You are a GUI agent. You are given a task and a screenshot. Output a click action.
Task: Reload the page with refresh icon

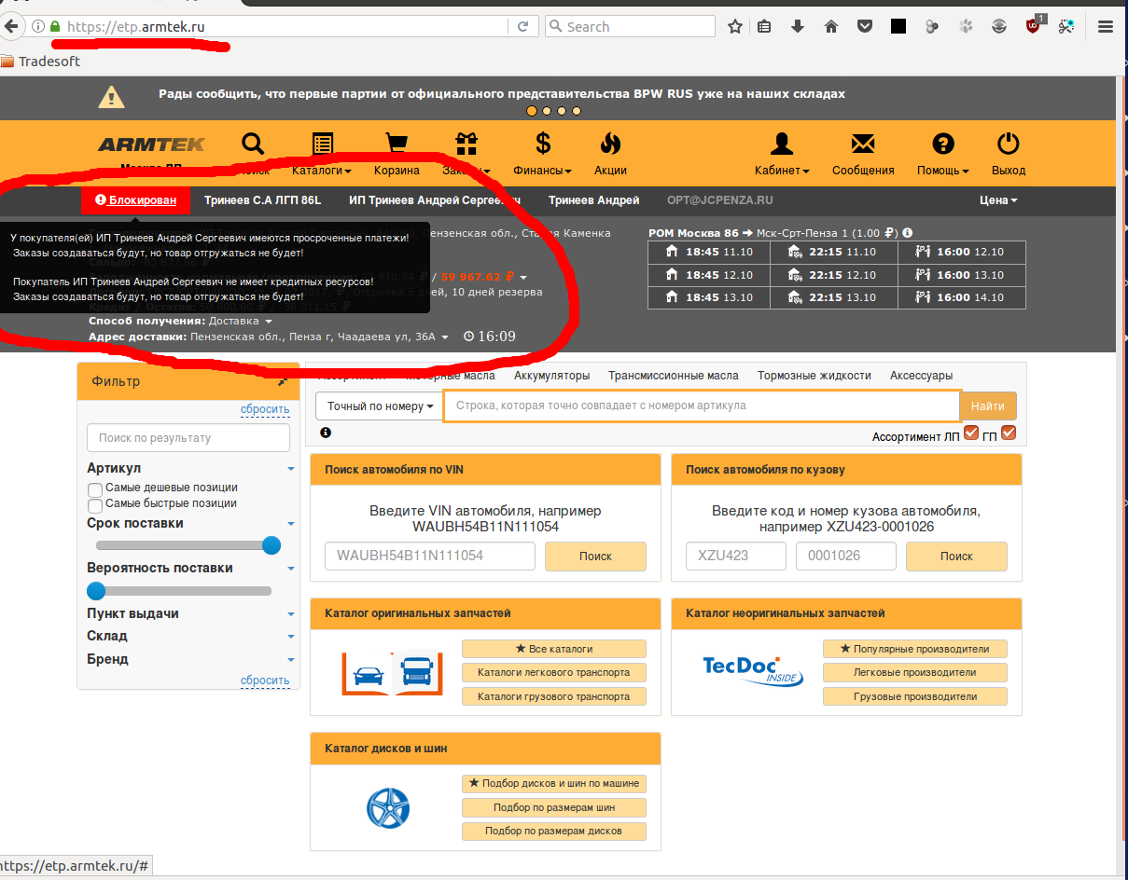[523, 27]
